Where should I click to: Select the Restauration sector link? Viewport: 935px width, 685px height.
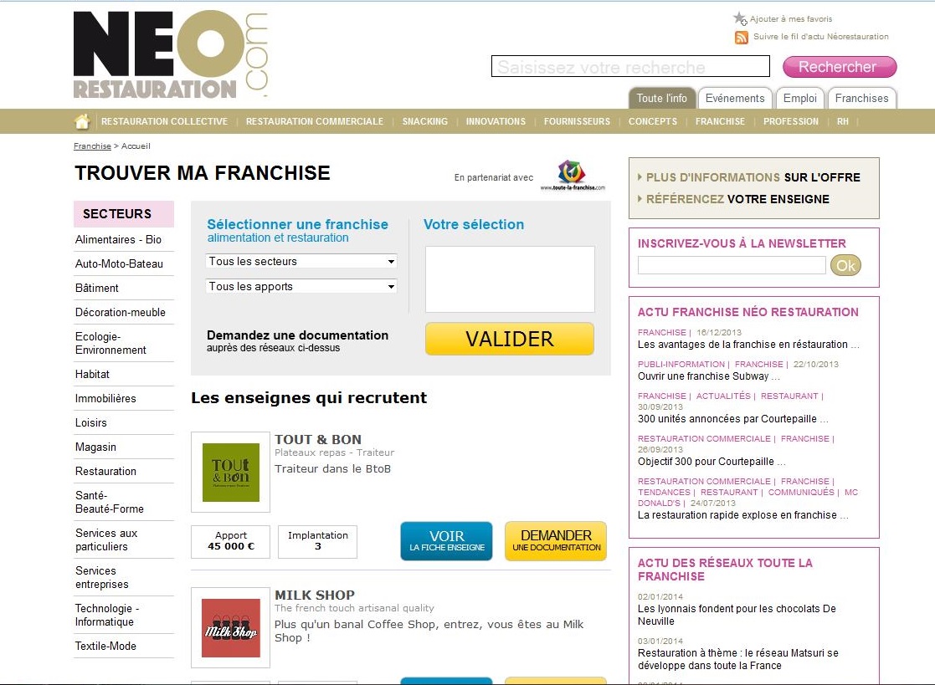coord(105,472)
